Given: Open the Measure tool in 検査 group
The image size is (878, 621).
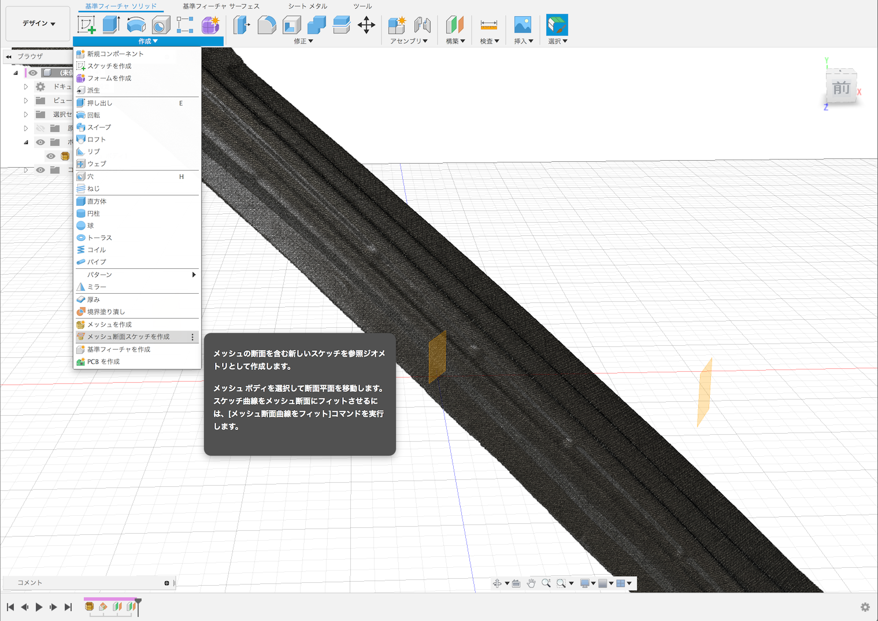Looking at the screenshot, I should coord(488,25).
